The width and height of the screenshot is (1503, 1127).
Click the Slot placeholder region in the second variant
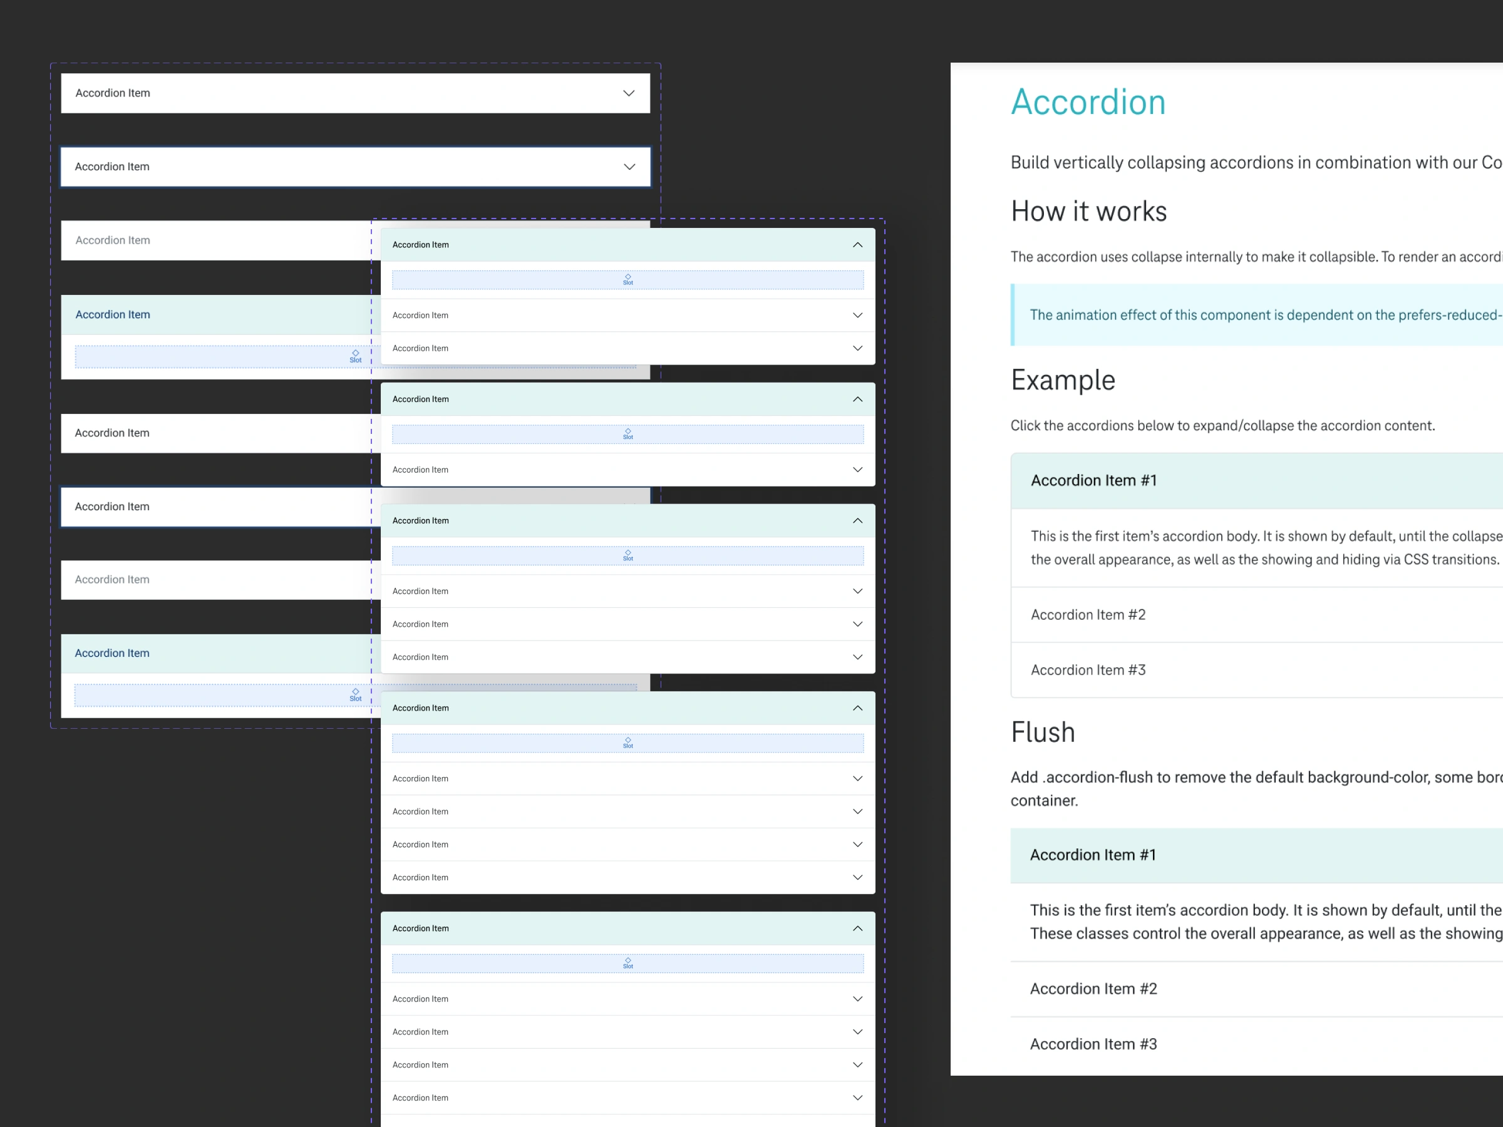click(628, 433)
